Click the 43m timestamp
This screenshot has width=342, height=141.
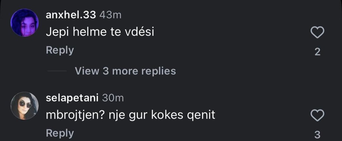pos(110,15)
